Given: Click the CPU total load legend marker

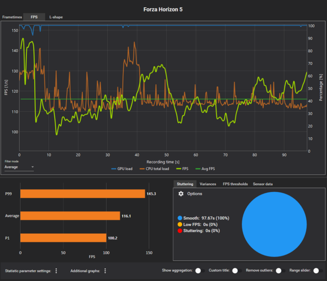Looking at the screenshot, I should click(142, 169).
